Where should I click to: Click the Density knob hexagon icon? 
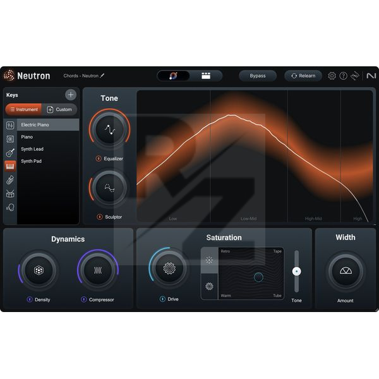[x=39, y=270]
